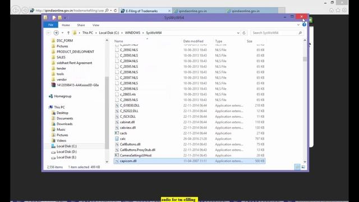Viewport: 359px width, 202px height.
Task: Expand the ribbon chevron
Action: click(298, 25)
